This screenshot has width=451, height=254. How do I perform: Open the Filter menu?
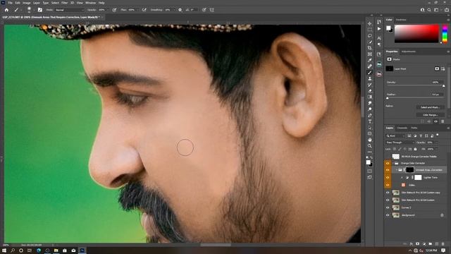(x=64, y=3)
